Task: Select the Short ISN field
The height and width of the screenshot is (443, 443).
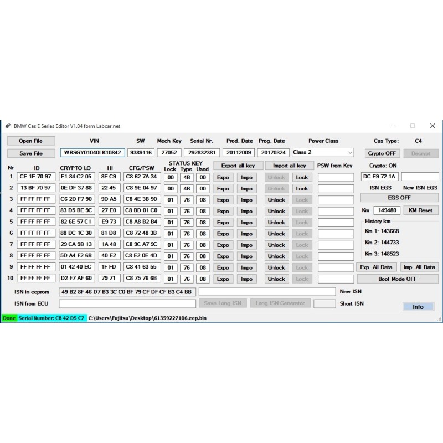Action: coord(324,303)
